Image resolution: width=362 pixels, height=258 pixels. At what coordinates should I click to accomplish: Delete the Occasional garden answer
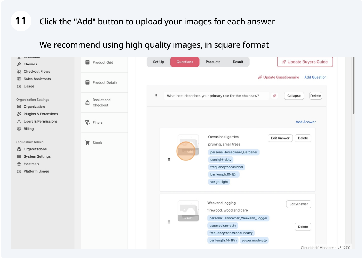coord(303,138)
